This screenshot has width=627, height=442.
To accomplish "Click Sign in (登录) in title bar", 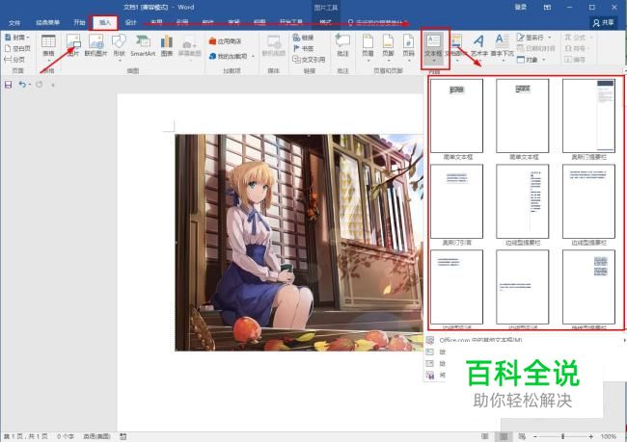I will pos(521,7).
